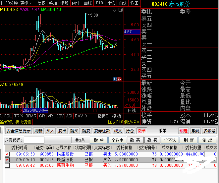Click the 卖出 sell button
Viewport: 219px width, 183px height.
click(62, 131)
